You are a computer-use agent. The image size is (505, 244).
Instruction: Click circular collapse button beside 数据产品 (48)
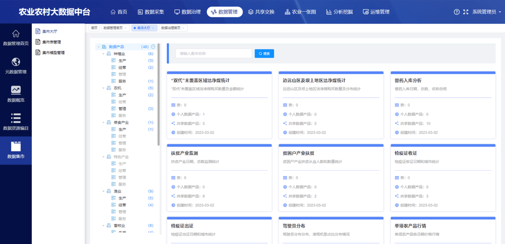coord(153,47)
